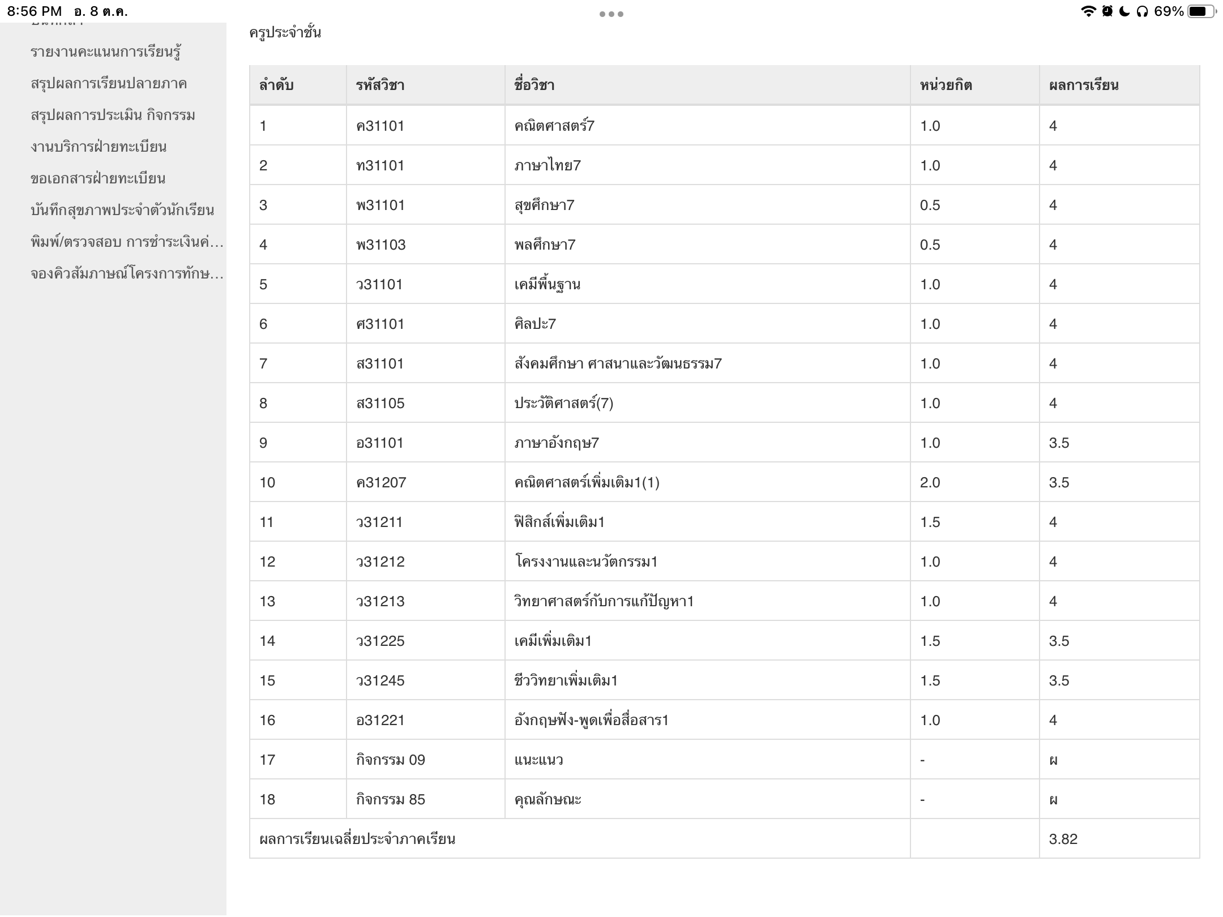The width and height of the screenshot is (1223, 917).
Task: Select course name พลศึกษา7
Action: click(x=545, y=245)
